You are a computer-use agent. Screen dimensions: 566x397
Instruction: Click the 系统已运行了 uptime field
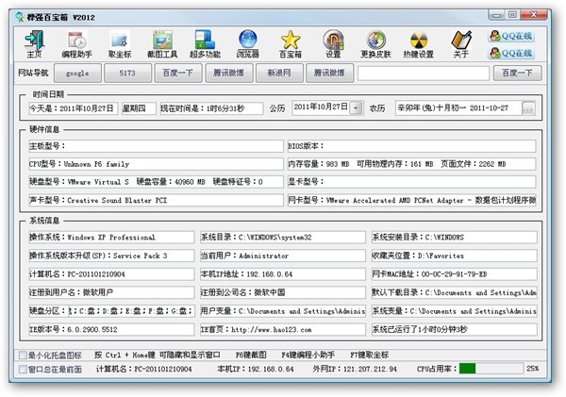pyautogui.click(x=455, y=329)
